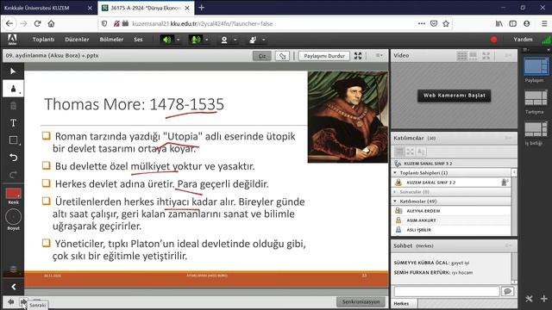The width and height of the screenshot is (552, 310).
Task: Open the share pod options menu
Action: (379, 55)
